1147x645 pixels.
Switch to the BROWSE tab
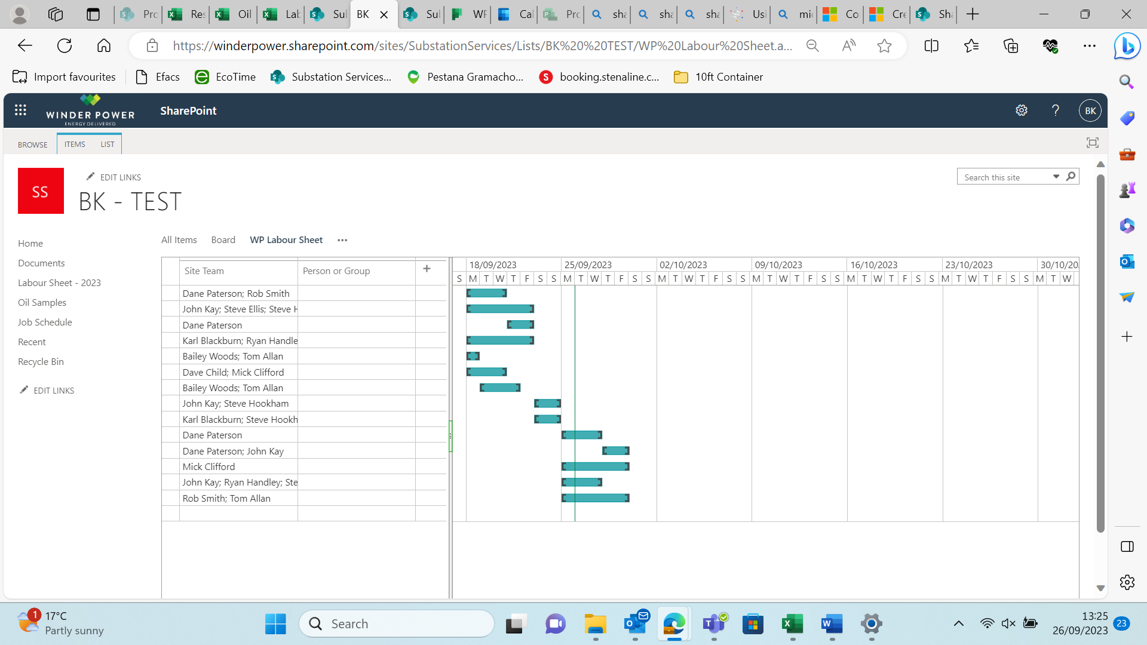pyautogui.click(x=32, y=144)
